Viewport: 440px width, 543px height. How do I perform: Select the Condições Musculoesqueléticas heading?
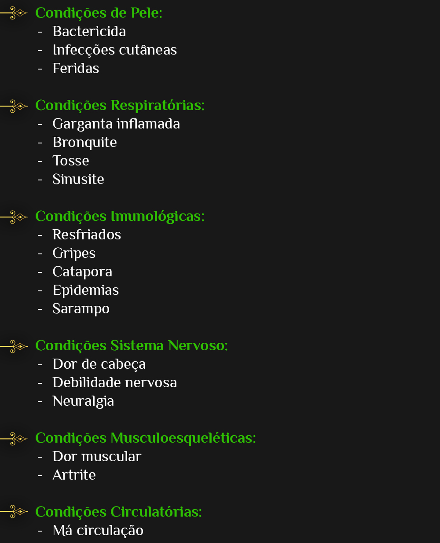(x=146, y=438)
